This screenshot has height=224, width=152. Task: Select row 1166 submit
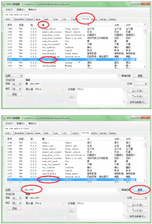pos(71,143)
